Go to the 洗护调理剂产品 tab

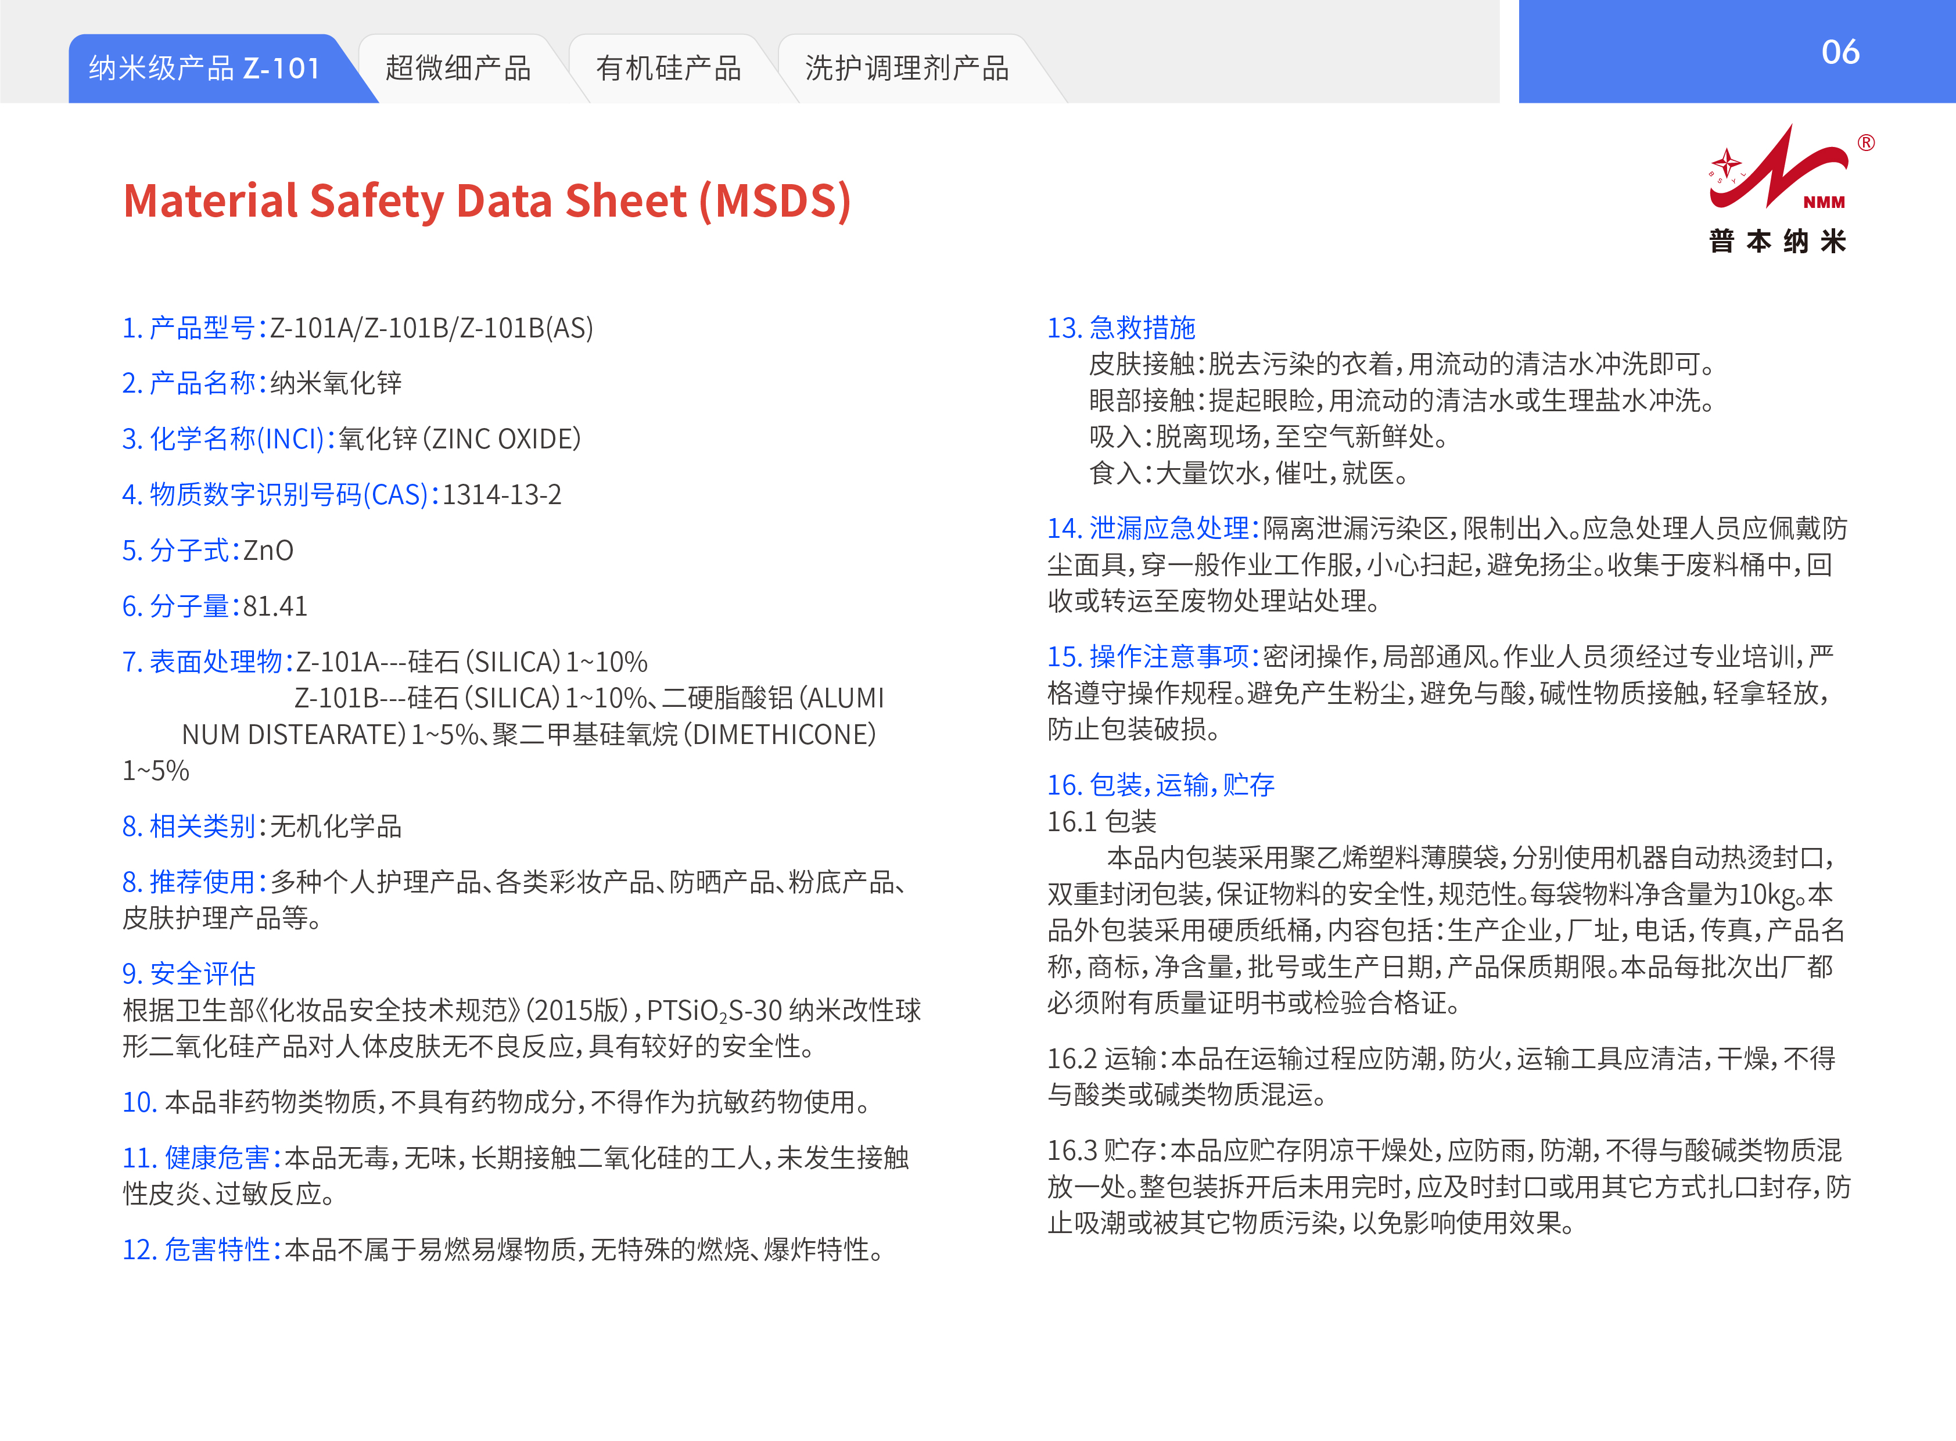[906, 68]
